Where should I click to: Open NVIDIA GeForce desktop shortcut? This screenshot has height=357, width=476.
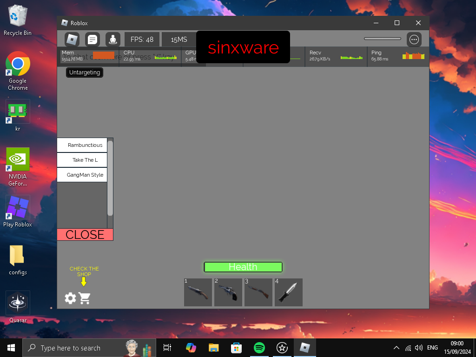pyautogui.click(x=18, y=167)
